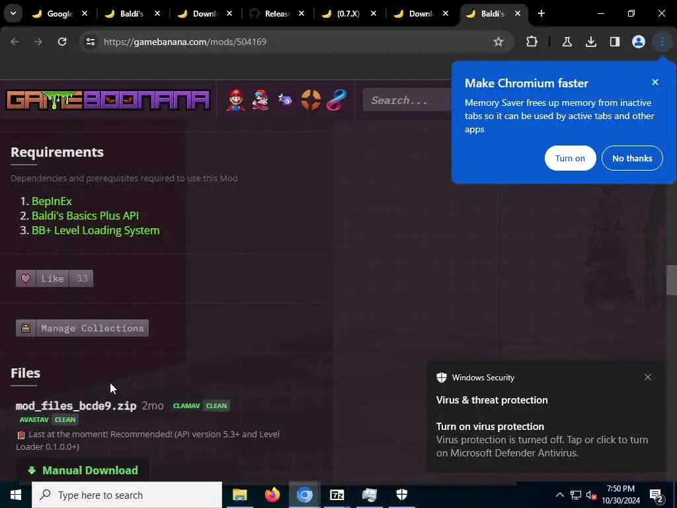Switch to the Google tab
This screenshot has height=508, width=677.
60,14
